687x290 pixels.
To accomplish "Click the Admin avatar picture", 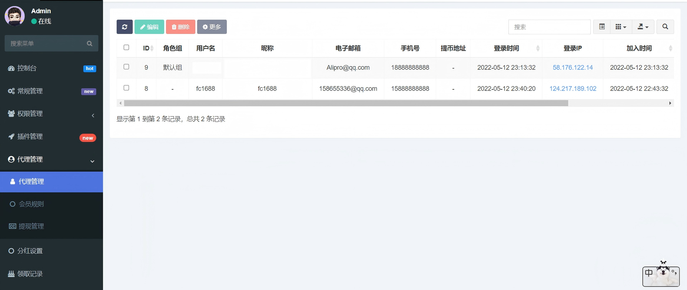I will pyautogui.click(x=15, y=16).
